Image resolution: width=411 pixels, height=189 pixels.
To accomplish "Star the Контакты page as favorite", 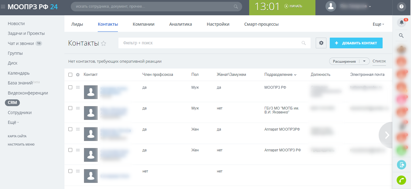I will 104,43.
